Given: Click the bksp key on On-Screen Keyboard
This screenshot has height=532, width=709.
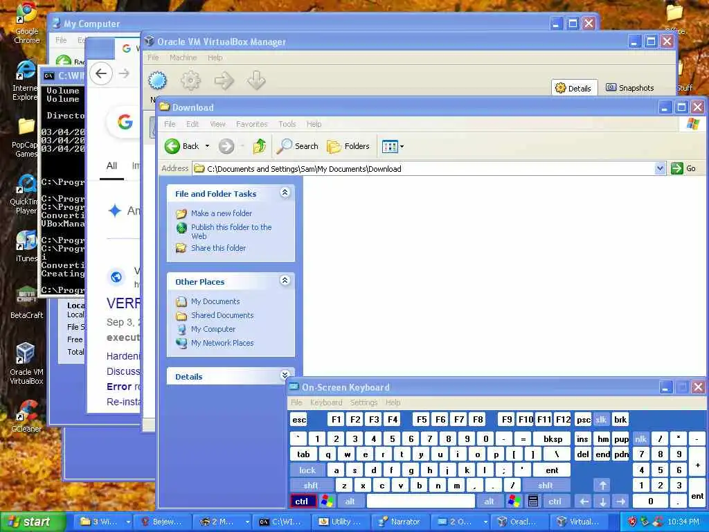Looking at the screenshot, I should click(x=553, y=439).
